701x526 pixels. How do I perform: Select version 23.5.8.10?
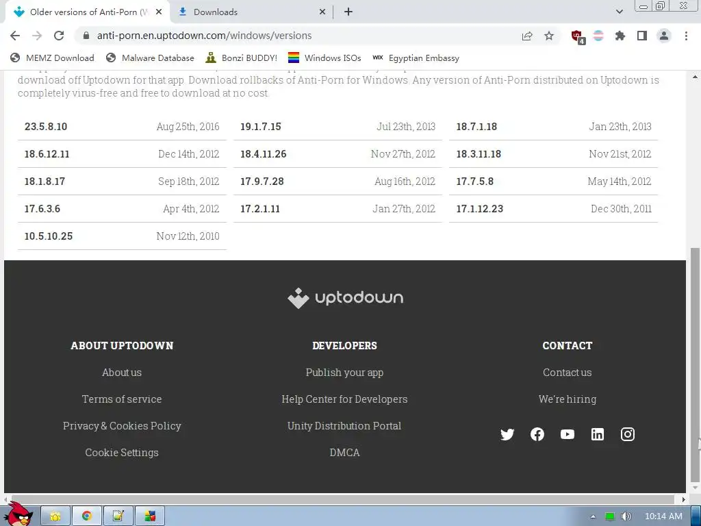[122, 127]
